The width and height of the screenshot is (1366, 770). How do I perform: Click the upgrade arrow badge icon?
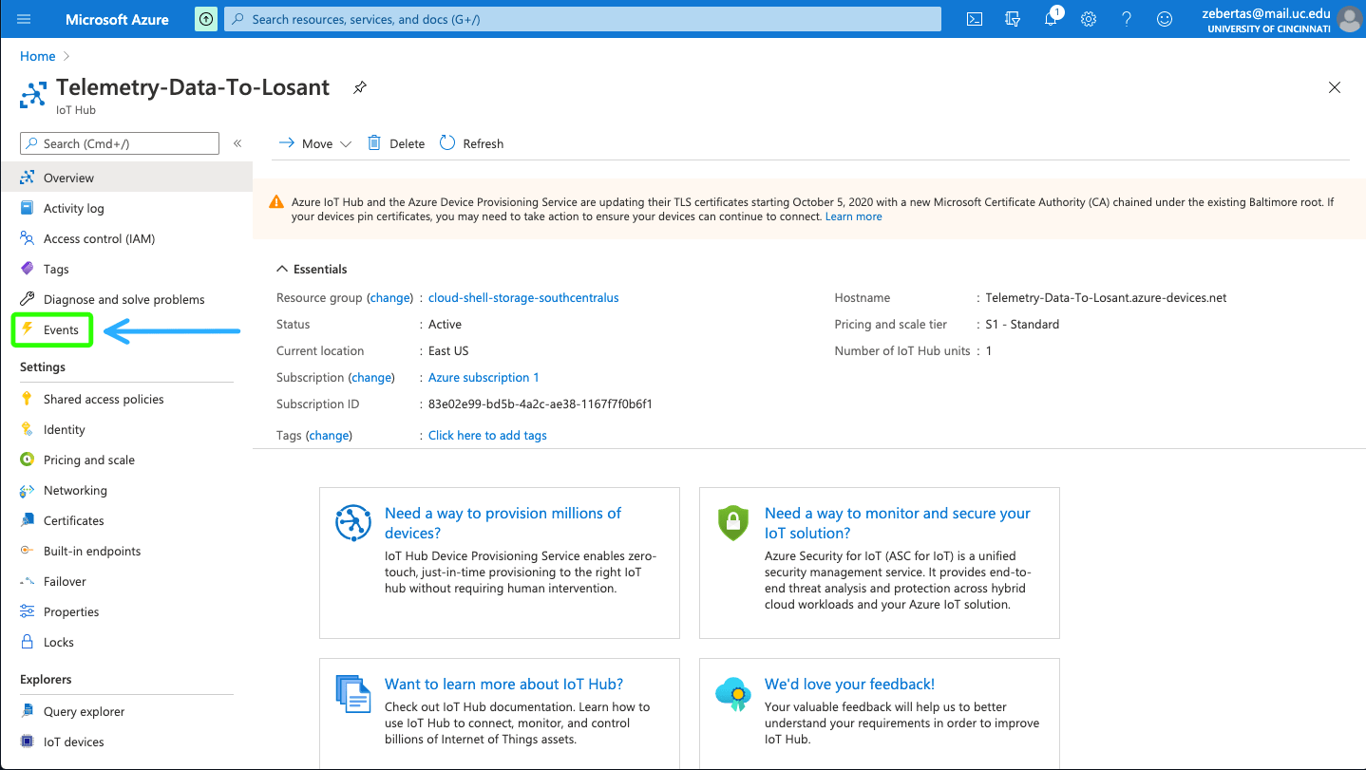(x=206, y=19)
